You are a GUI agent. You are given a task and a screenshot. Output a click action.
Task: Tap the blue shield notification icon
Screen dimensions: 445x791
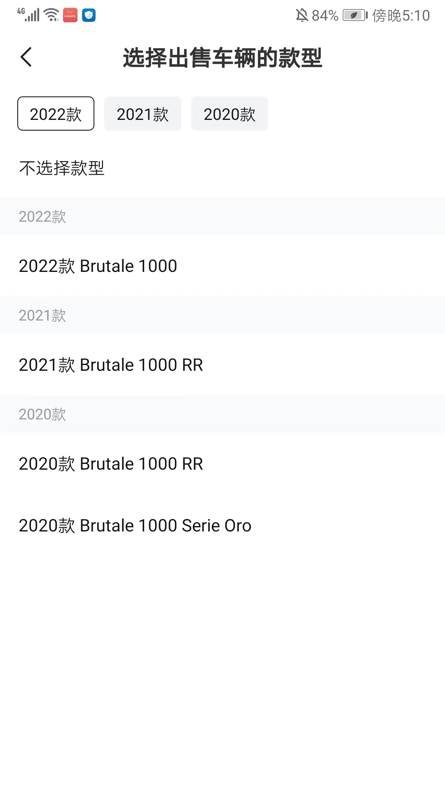[89, 15]
